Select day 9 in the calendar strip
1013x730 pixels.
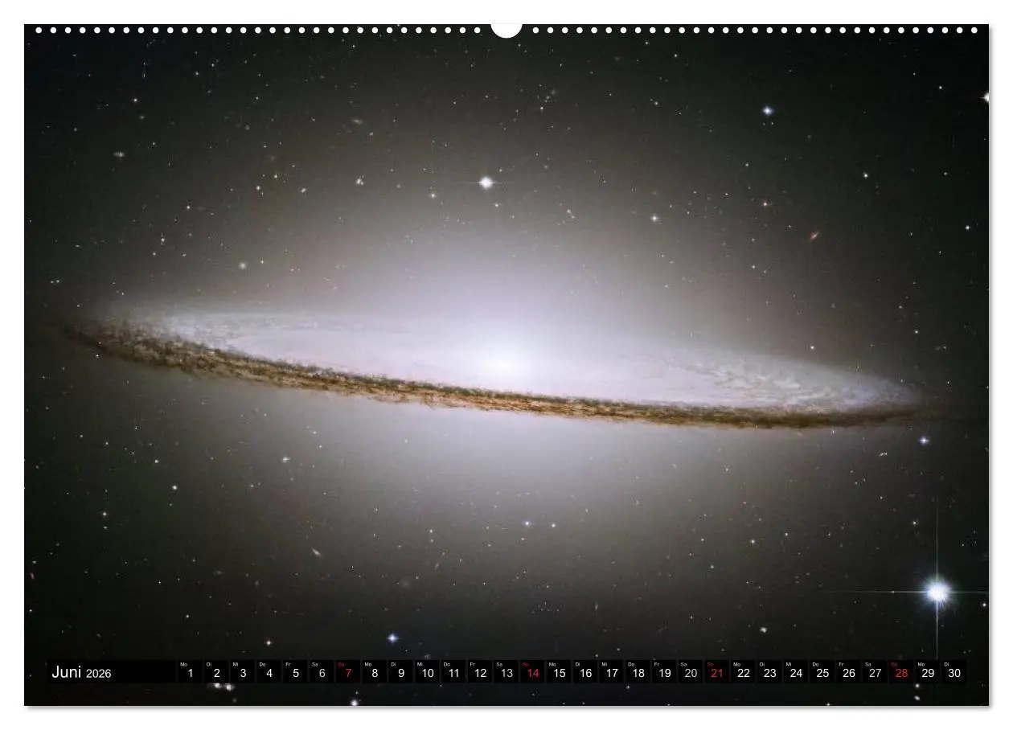click(x=401, y=673)
